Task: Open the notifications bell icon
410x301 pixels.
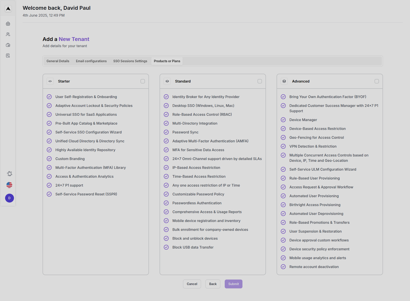Action: [9, 173]
